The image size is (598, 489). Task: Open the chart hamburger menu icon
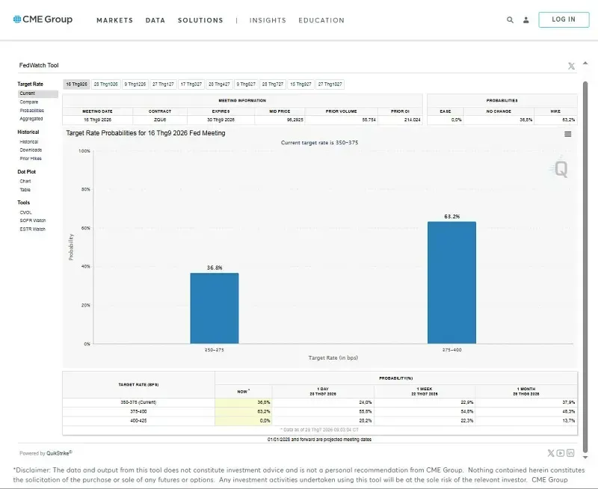click(x=568, y=134)
